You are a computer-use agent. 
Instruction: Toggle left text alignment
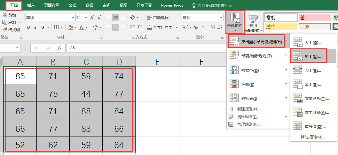click(x=109, y=27)
